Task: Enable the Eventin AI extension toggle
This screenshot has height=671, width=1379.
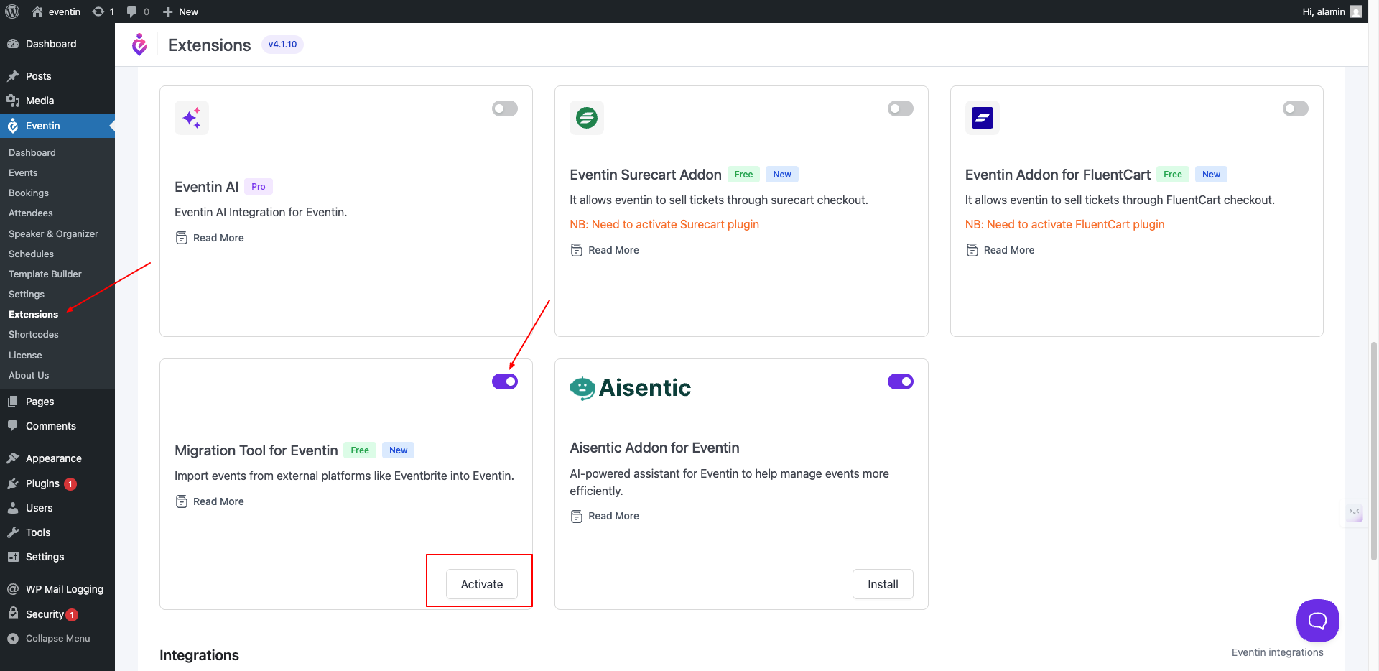Action: 505,108
